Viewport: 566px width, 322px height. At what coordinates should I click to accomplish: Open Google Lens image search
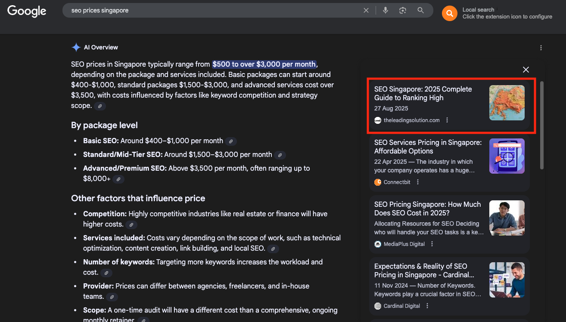403,10
